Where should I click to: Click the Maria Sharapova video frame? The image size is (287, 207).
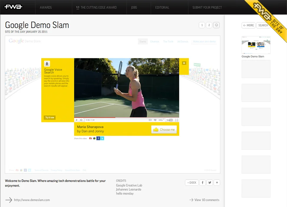126,88
